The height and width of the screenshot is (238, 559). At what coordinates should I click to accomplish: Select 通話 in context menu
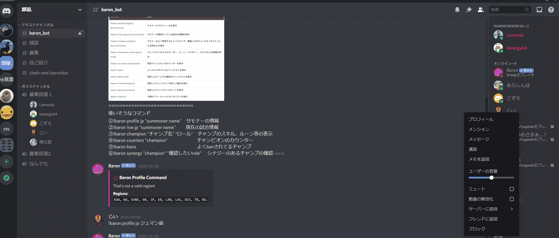point(491,149)
